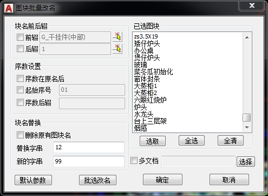Screen dimensions: 268x196
Task: Click the block list scrollbar thumb
Action: tap(247, 117)
